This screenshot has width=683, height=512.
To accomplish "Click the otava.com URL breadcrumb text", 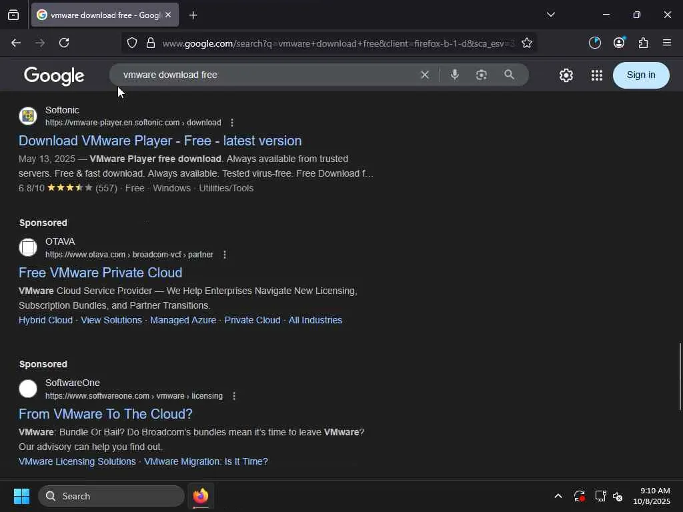I will (x=129, y=255).
